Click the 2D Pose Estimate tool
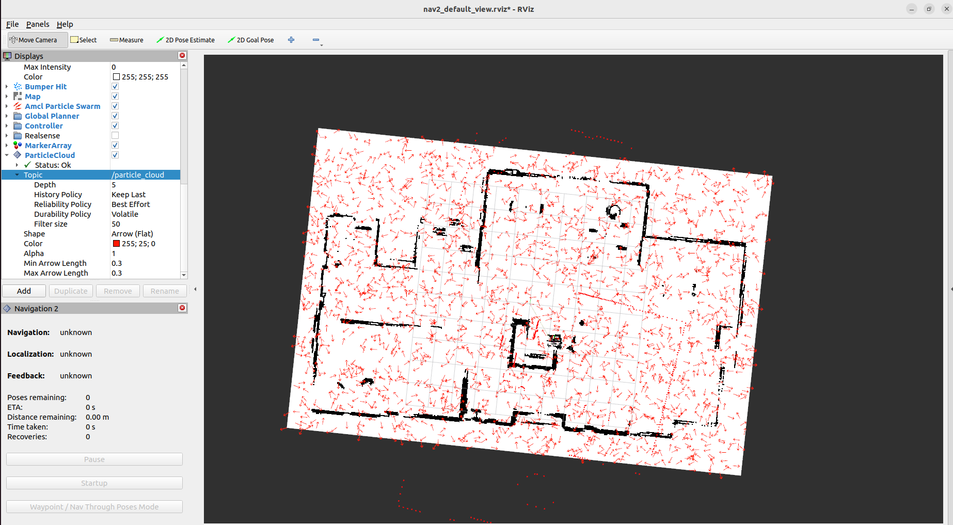953x525 pixels. [x=186, y=40]
